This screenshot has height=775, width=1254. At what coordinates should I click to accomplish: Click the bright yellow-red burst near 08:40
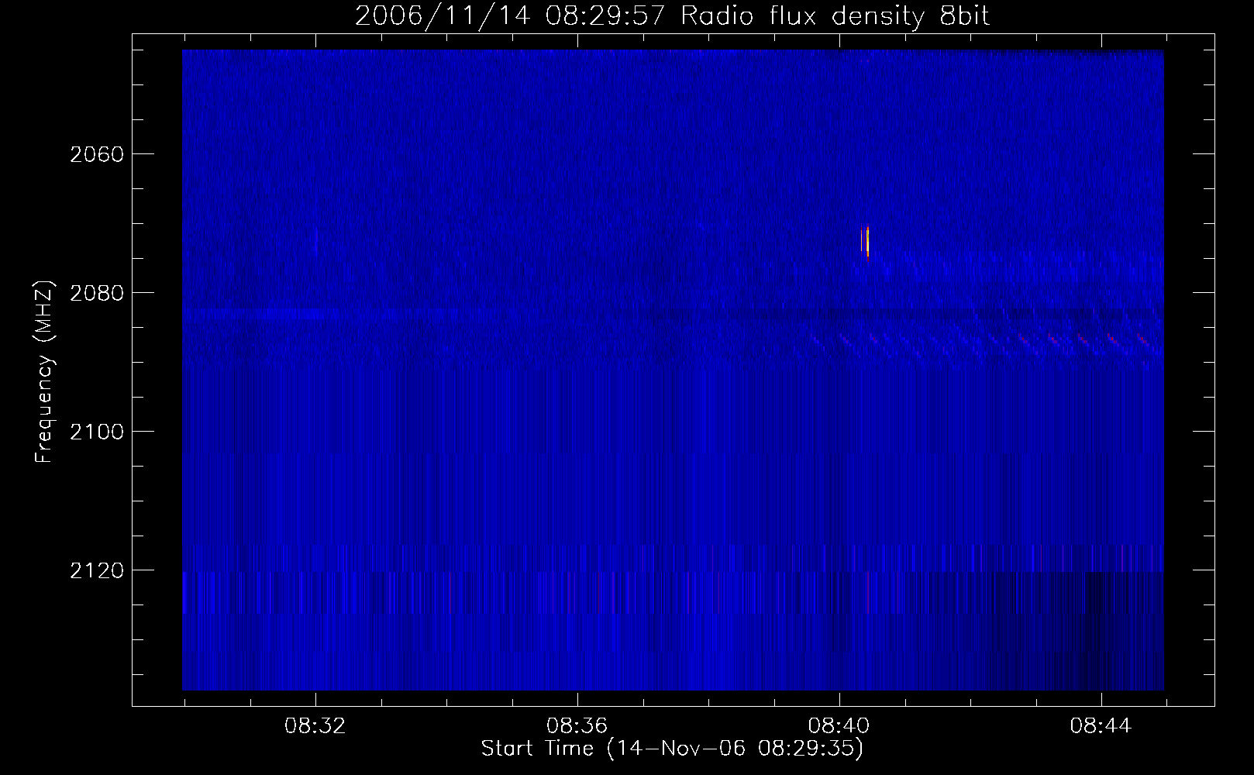866,241
